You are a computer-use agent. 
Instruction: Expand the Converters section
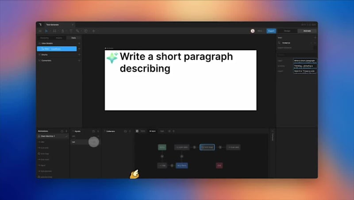(39, 60)
